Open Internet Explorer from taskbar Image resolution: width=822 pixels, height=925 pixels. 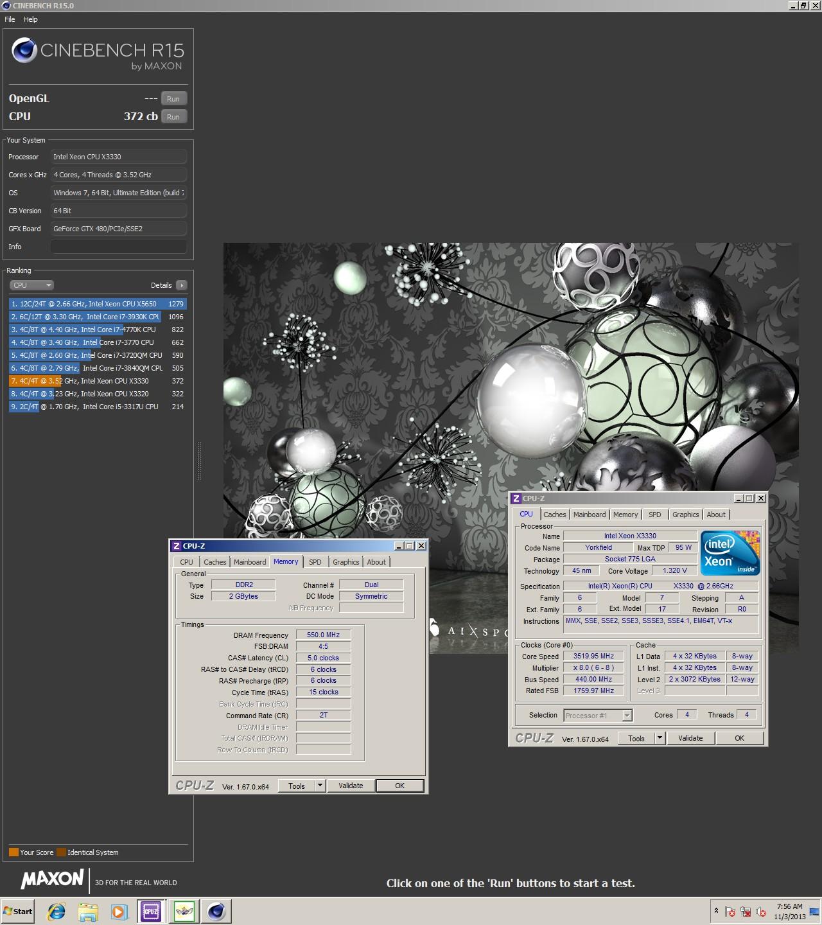57,911
